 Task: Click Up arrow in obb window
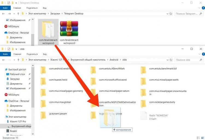tap(18, 60)
